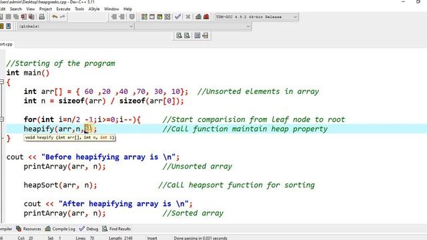
Task: Open the Search menu
Action: coord(16,9)
